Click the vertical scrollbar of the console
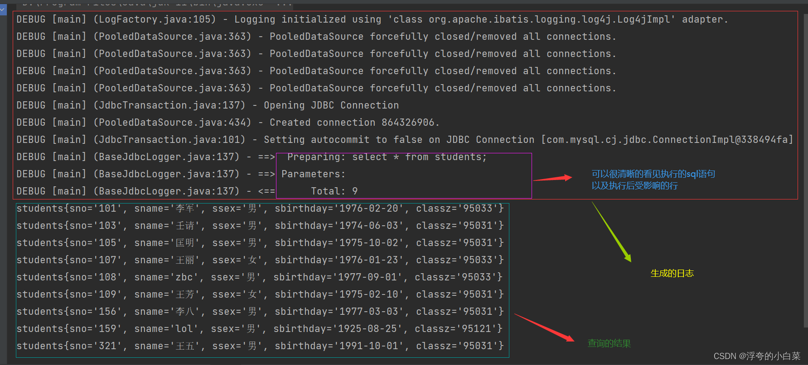Screen dimensions: 808x365 pos(805,170)
